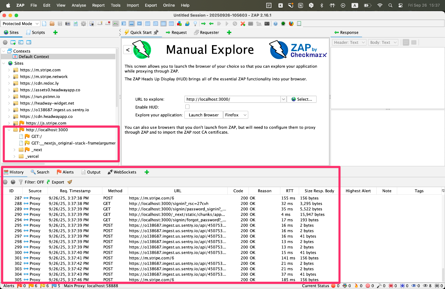Switch to the Search tab
This screenshot has height=289, width=445.
point(40,172)
